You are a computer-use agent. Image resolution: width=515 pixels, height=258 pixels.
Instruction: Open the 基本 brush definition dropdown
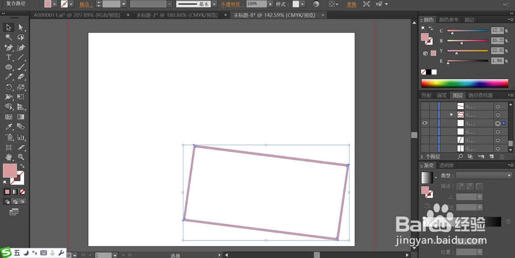coord(214,4)
